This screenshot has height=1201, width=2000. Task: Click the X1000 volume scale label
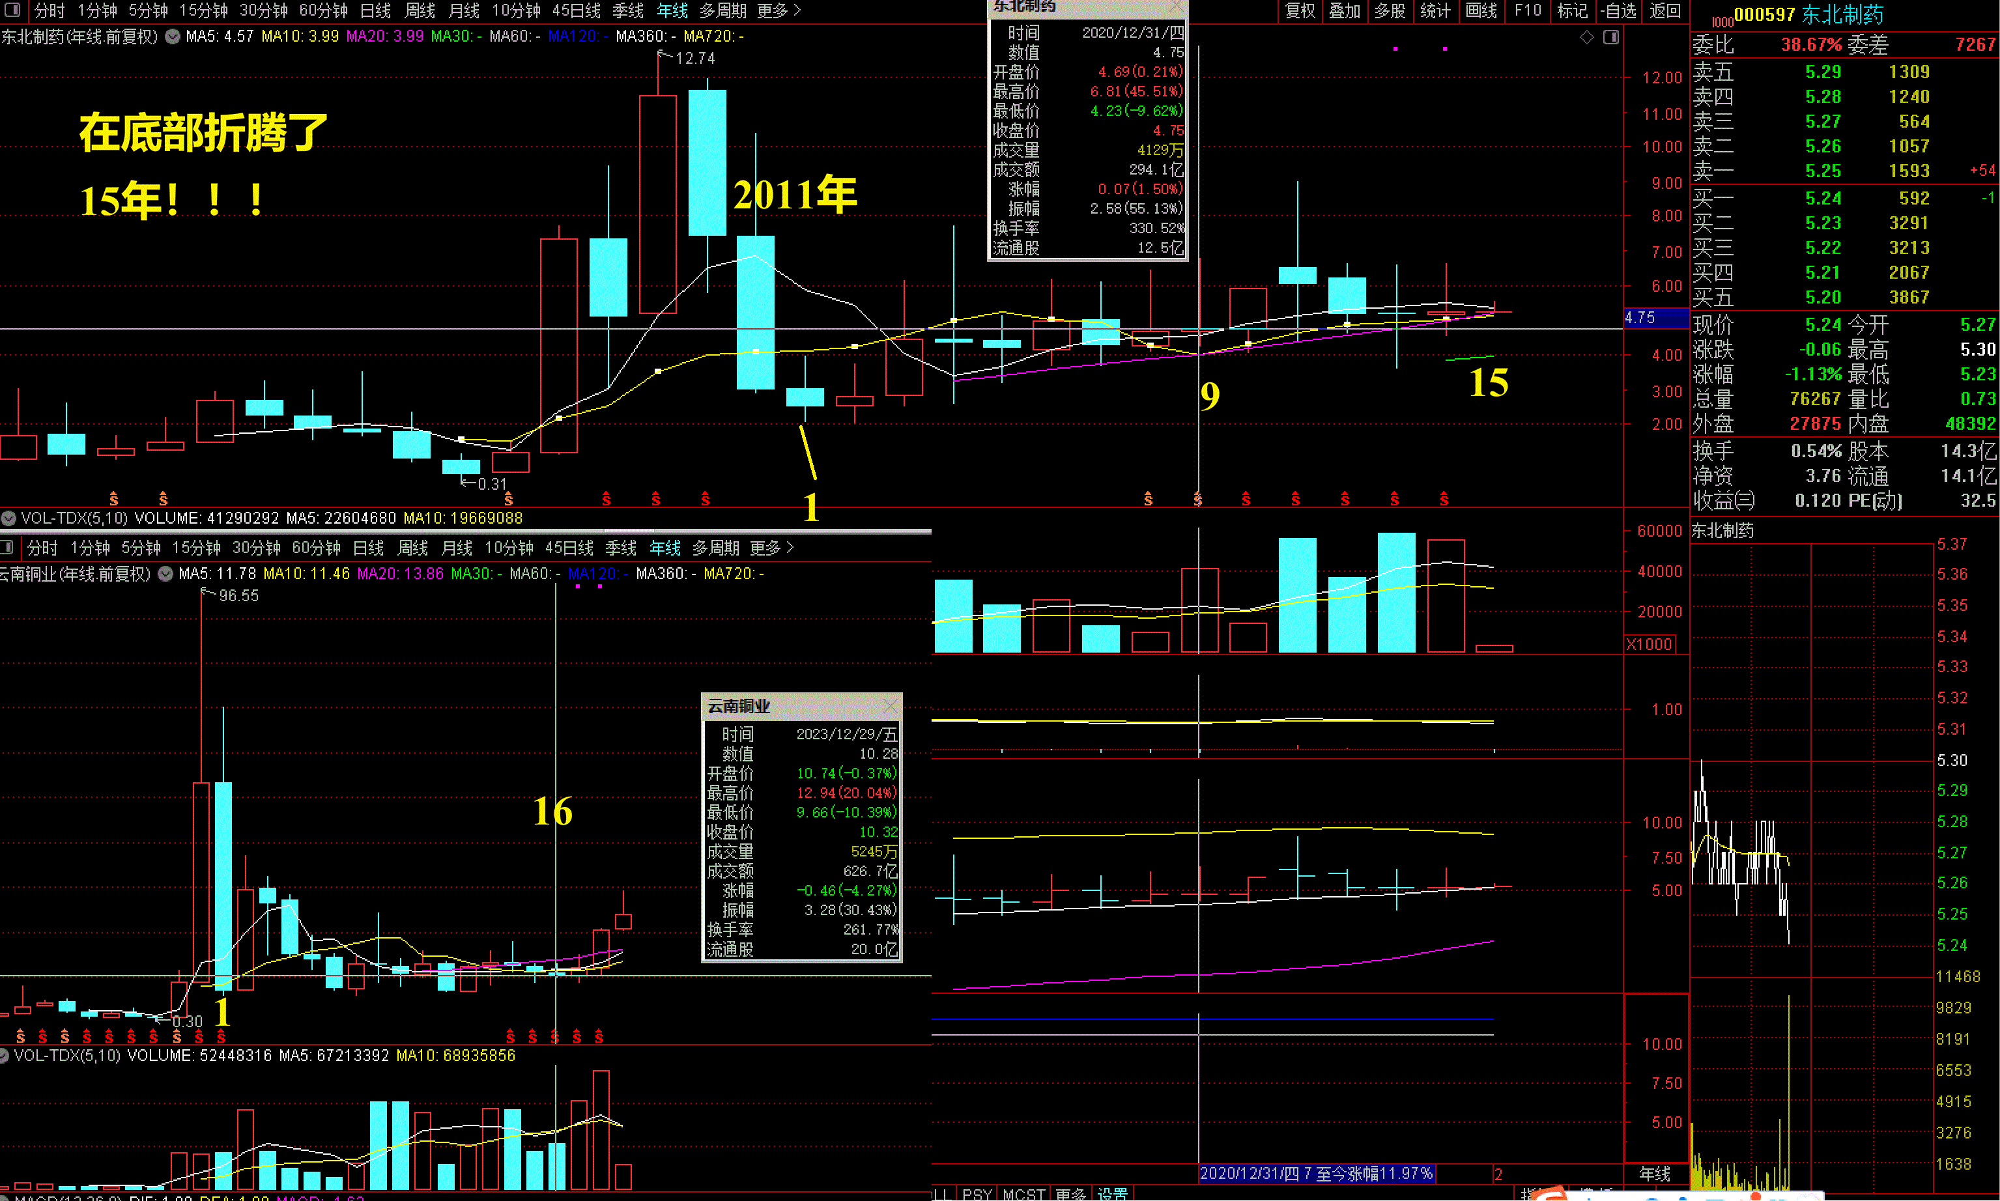click(1649, 644)
